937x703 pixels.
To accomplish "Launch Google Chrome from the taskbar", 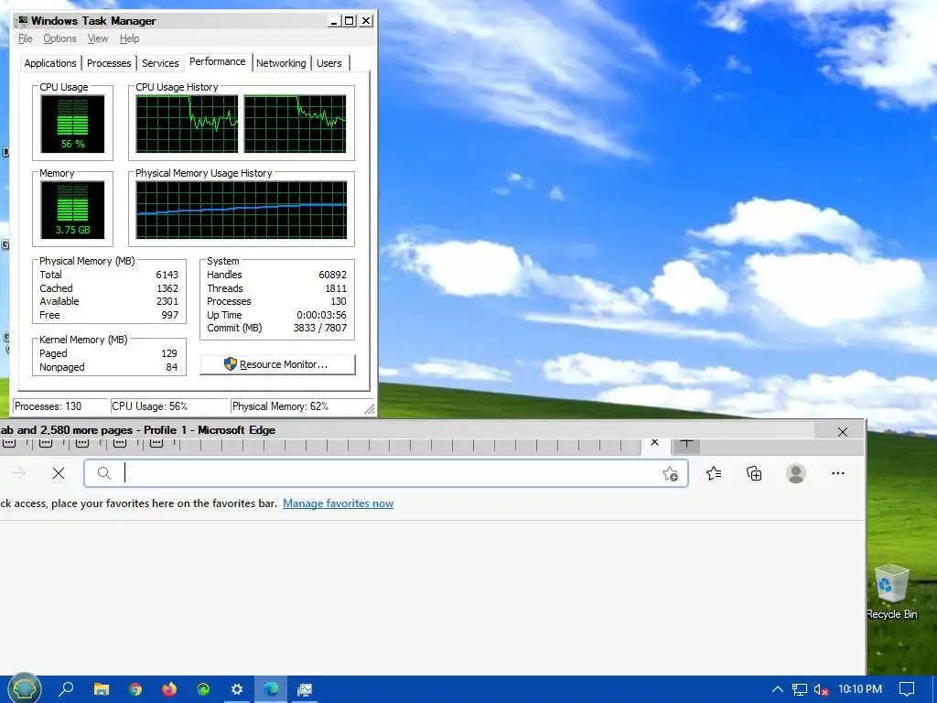I will click(x=135, y=689).
